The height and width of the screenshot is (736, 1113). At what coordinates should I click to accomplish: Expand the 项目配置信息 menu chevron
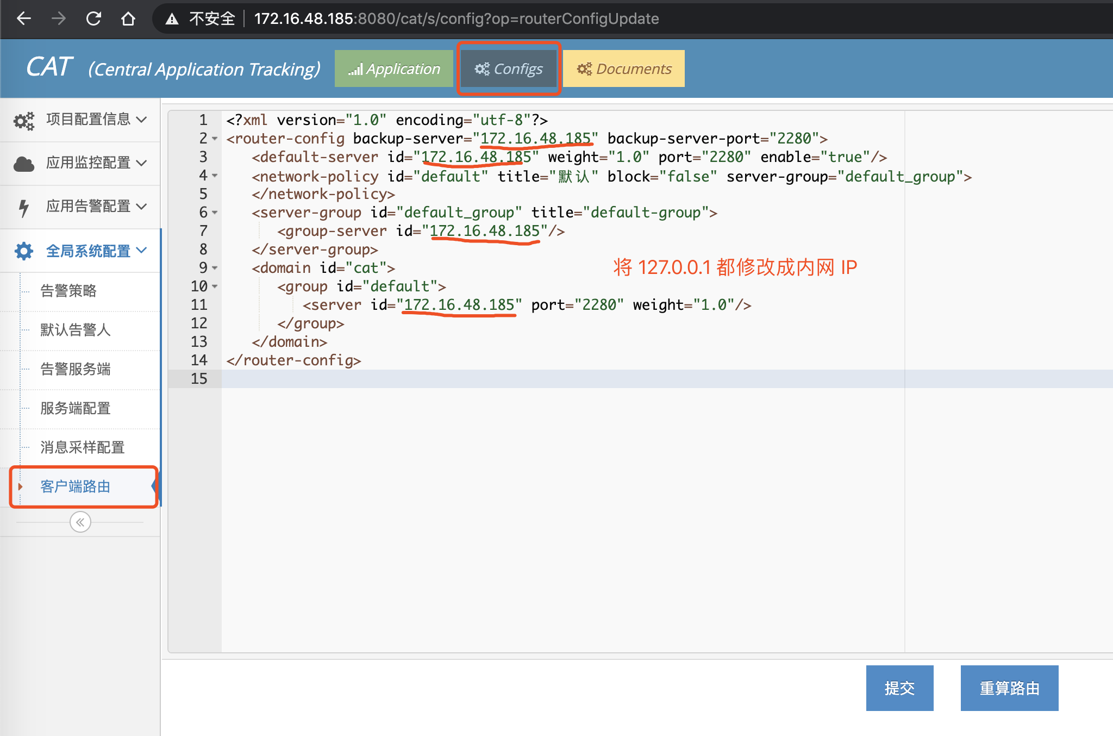[142, 120]
